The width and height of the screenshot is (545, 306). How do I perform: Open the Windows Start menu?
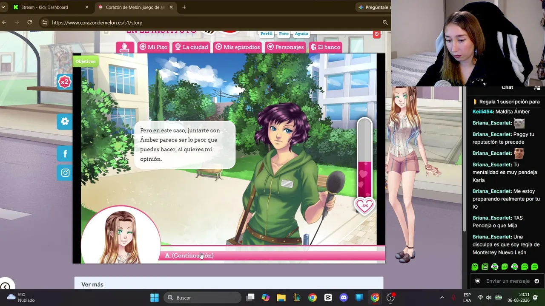point(155,297)
